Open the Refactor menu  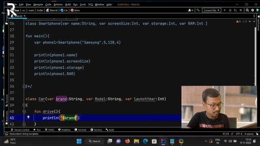click(58, 4)
